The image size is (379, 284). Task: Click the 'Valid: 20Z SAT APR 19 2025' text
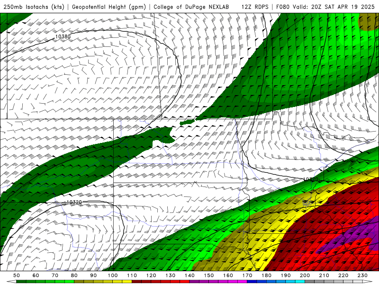point(334,7)
